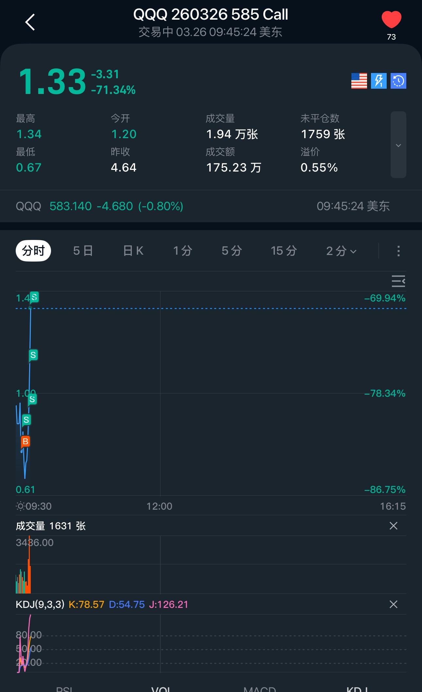Tap the orange B buy marker
422x692 pixels.
[x=25, y=442]
